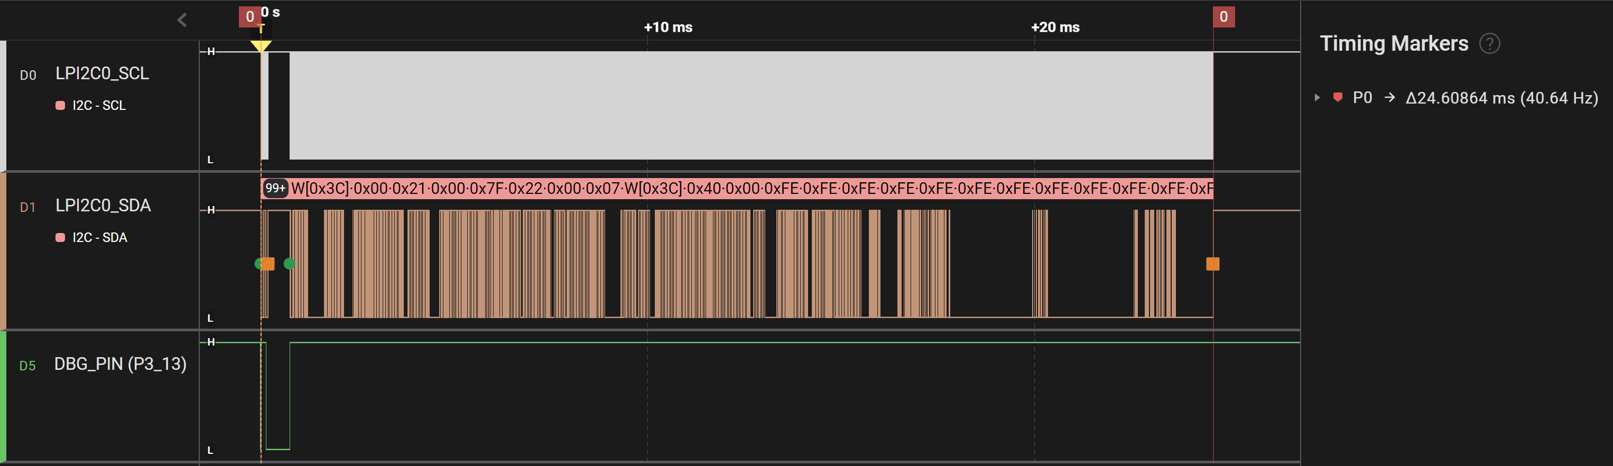Select the DBG_PIN (P3_13) channel label

(x=120, y=364)
